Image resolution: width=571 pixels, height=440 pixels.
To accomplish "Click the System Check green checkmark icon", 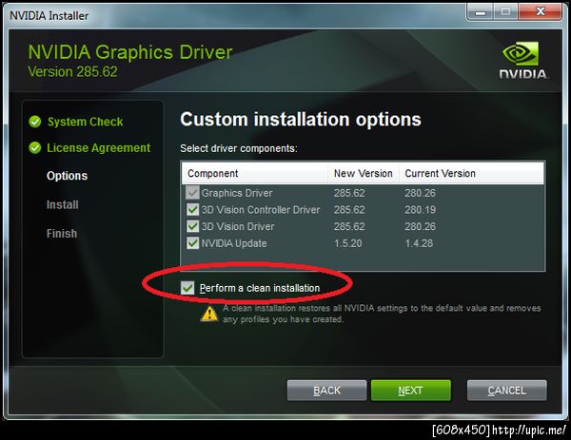I will pyautogui.click(x=35, y=122).
